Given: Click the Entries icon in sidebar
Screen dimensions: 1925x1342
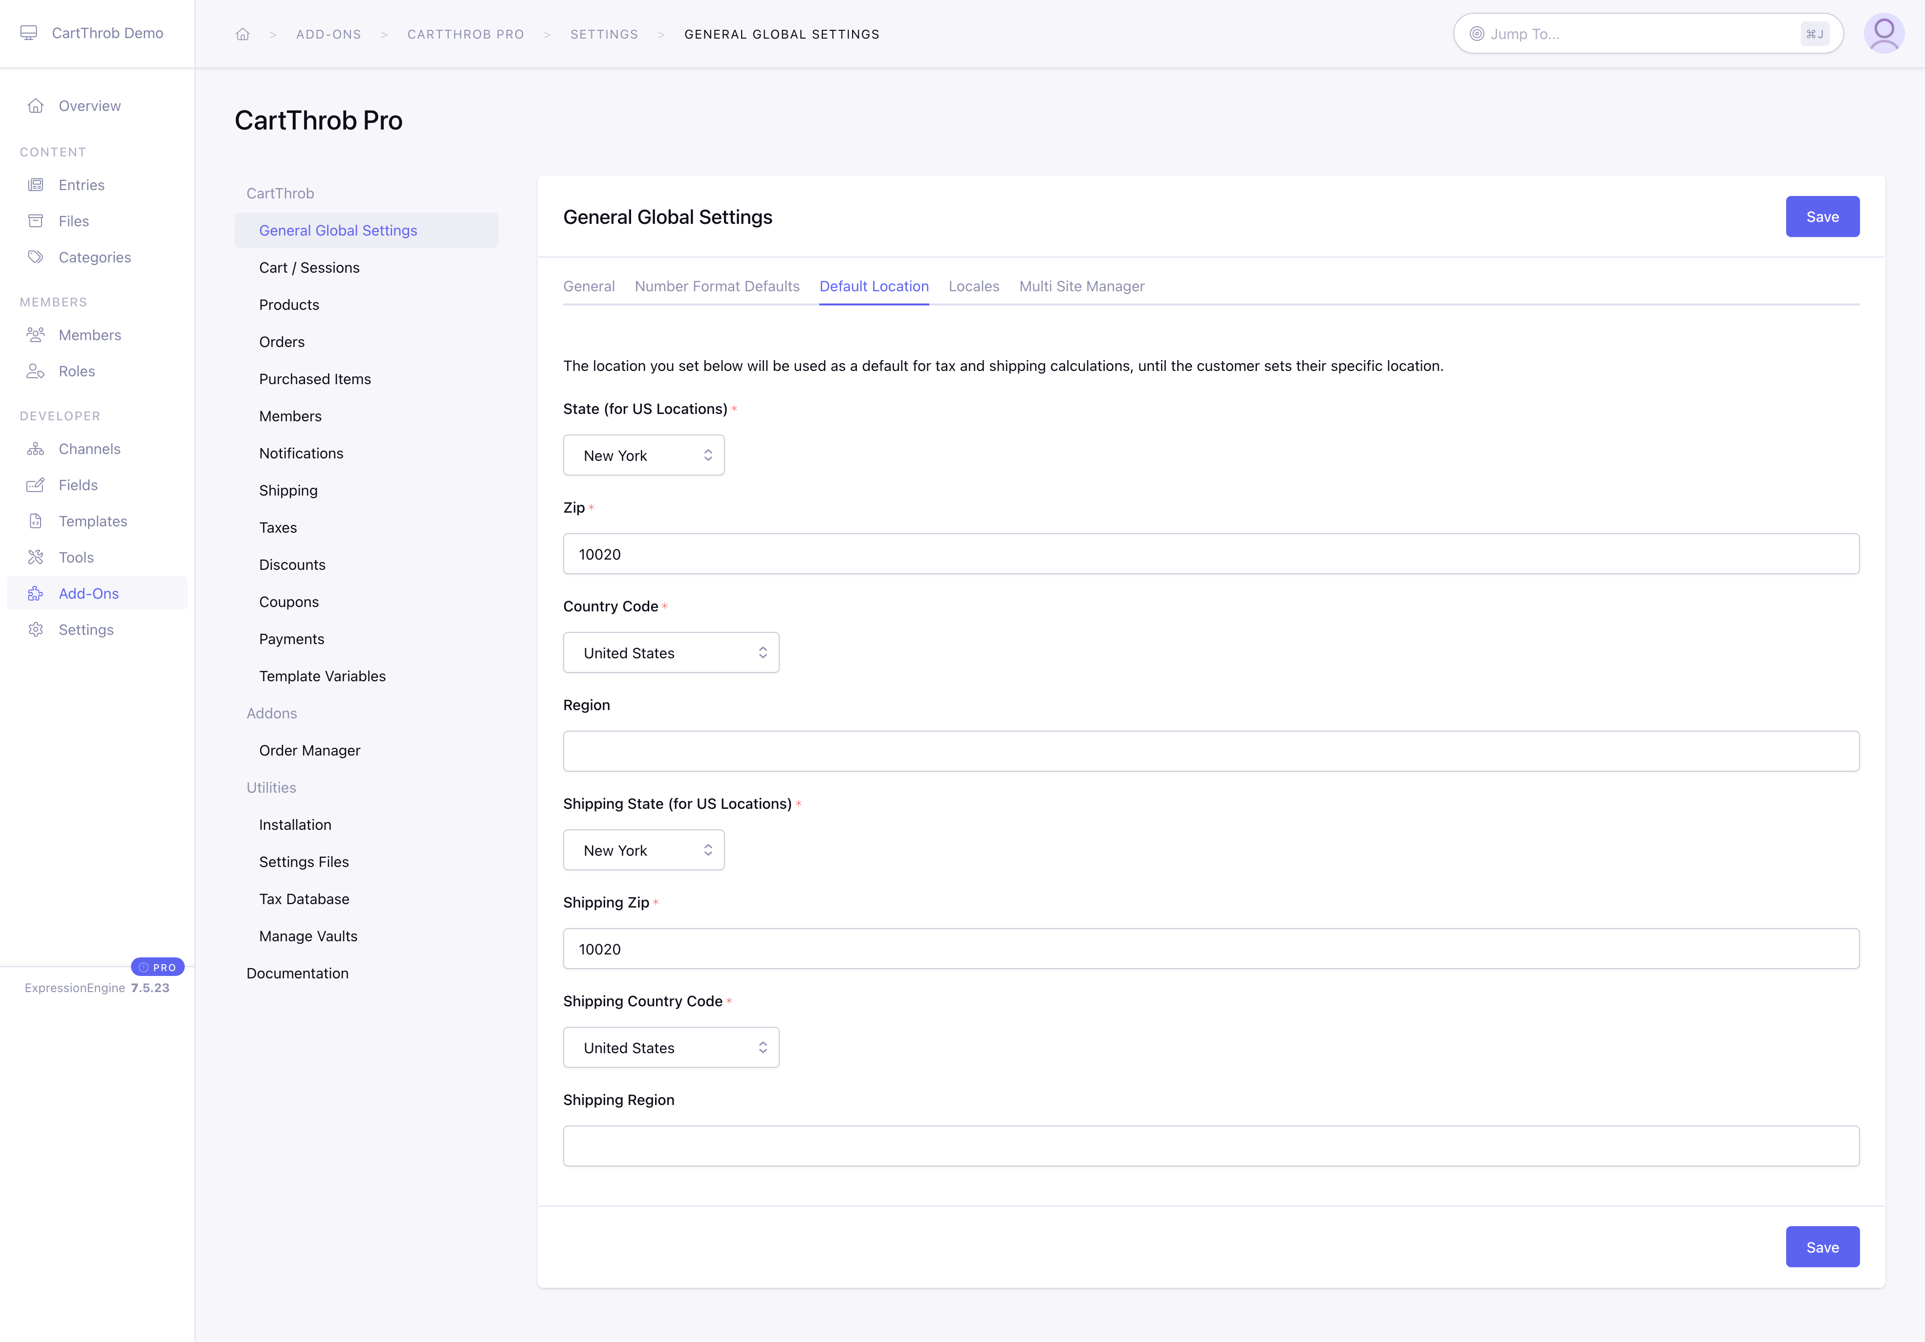Looking at the screenshot, I should 35,185.
